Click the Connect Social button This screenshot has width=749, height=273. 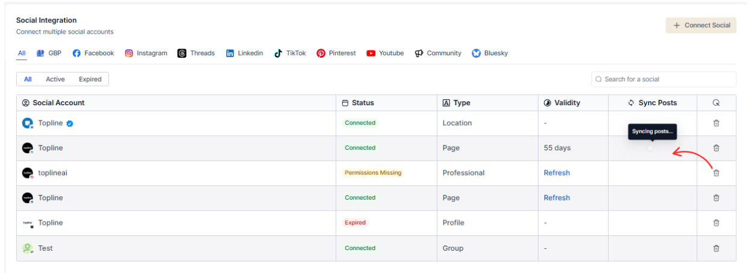coord(701,25)
